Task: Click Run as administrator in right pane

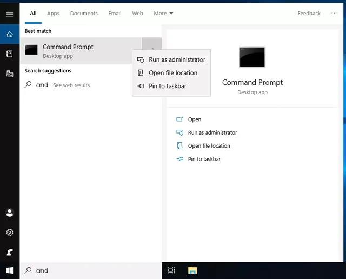Action: pyautogui.click(x=212, y=132)
